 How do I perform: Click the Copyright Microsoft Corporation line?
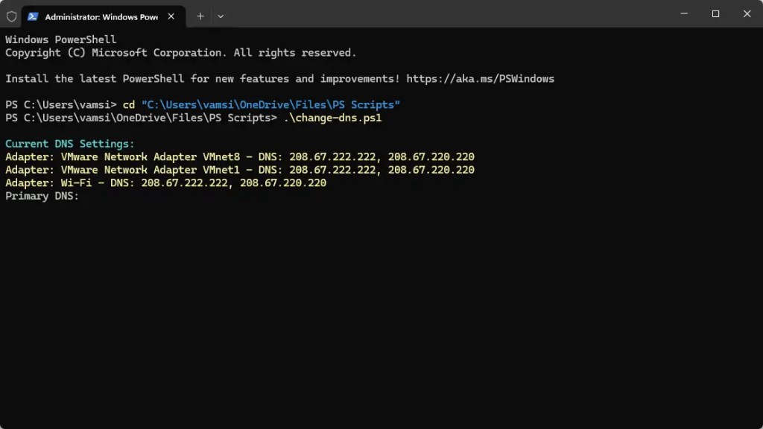click(180, 53)
